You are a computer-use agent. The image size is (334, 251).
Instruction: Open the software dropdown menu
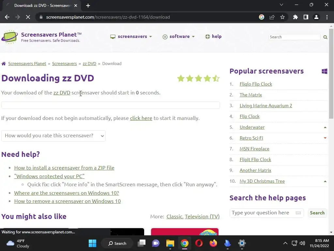pos(178,37)
